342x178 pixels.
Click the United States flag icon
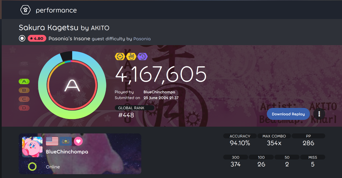tap(52, 141)
